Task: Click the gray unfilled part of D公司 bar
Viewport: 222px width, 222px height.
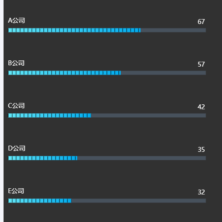Action: tap(142, 158)
